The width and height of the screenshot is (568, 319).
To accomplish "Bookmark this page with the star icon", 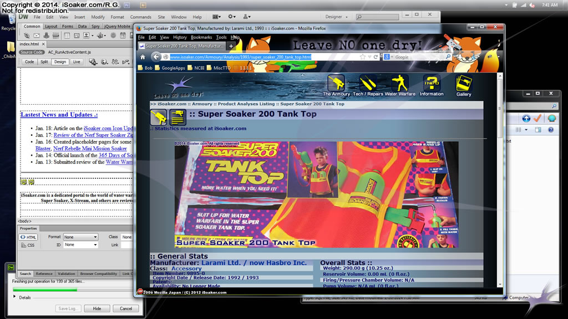I will (x=362, y=57).
